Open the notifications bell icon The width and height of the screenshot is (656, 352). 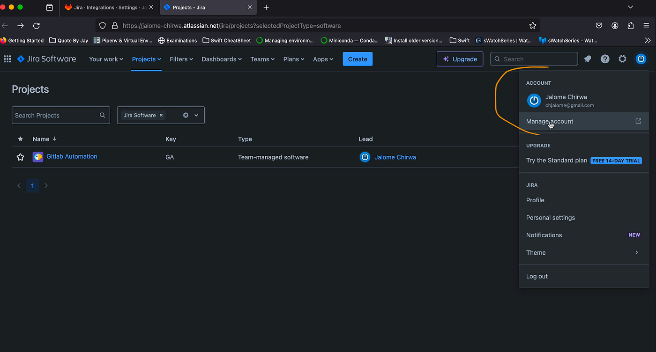click(x=588, y=59)
